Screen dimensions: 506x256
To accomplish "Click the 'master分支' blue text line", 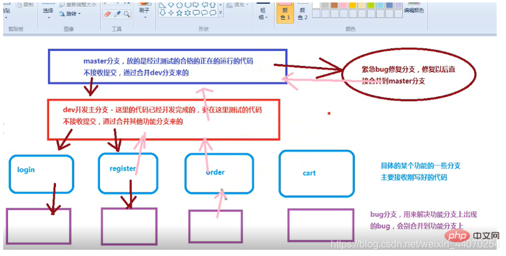I will pos(168,61).
